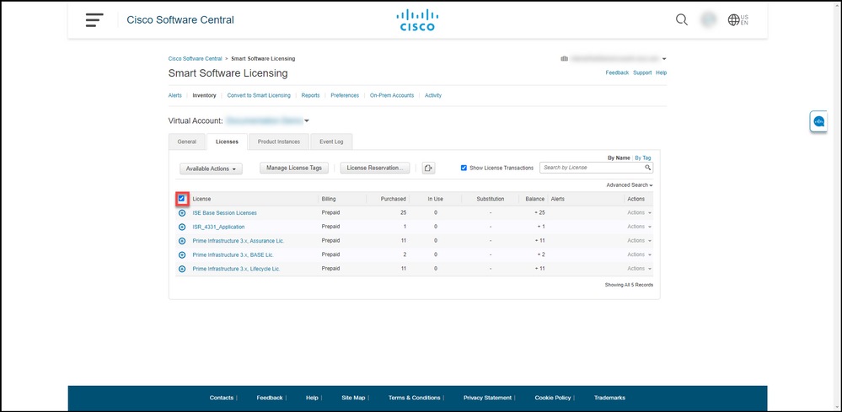842x412 pixels.
Task: Open Prime Infrastructure 3.x, Lifecycle Lic. link
Action: [236, 269]
